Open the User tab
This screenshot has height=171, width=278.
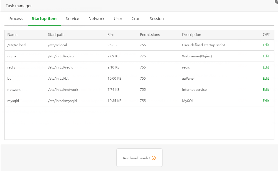coord(118,19)
